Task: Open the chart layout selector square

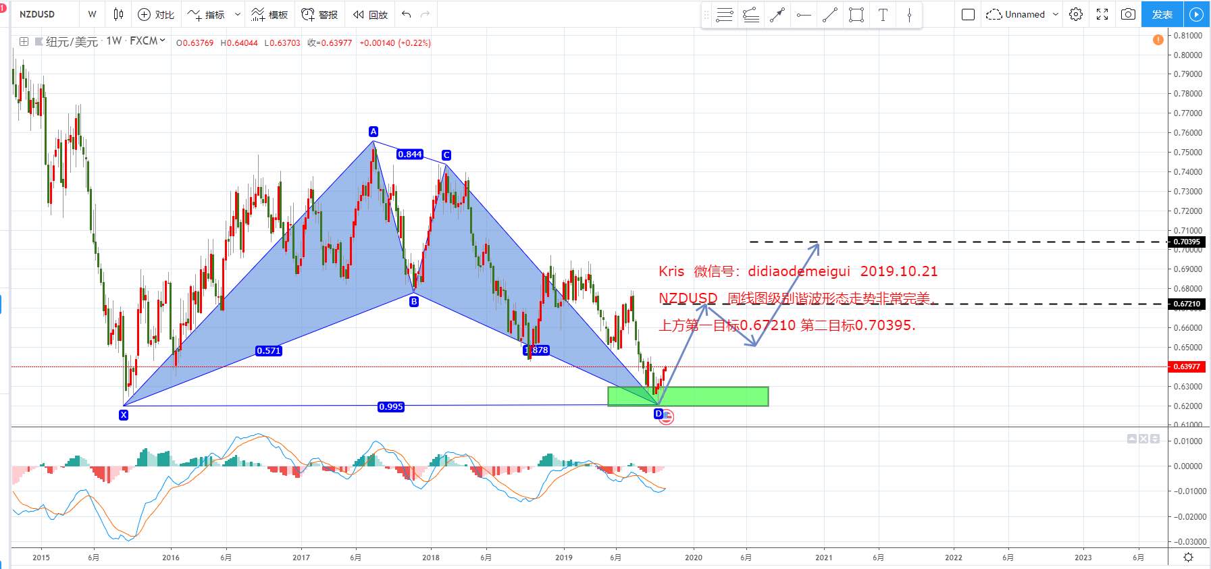Action: click(968, 14)
